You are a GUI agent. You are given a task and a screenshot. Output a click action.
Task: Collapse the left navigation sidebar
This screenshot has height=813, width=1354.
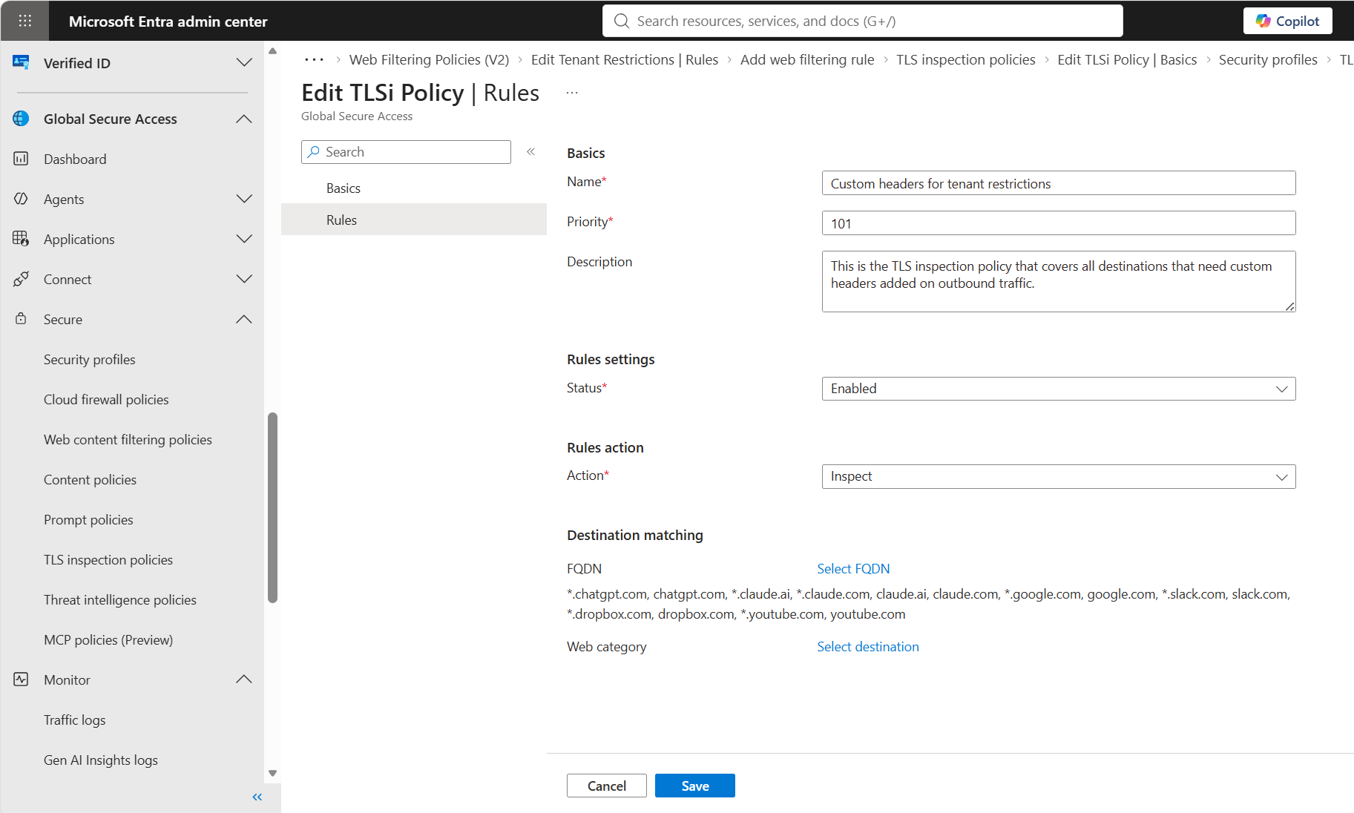(x=257, y=797)
